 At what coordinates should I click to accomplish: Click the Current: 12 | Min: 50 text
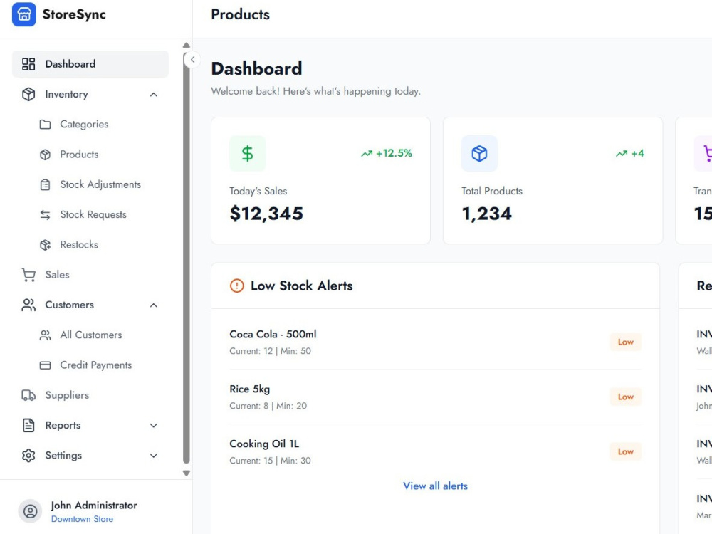pos(270,351)
